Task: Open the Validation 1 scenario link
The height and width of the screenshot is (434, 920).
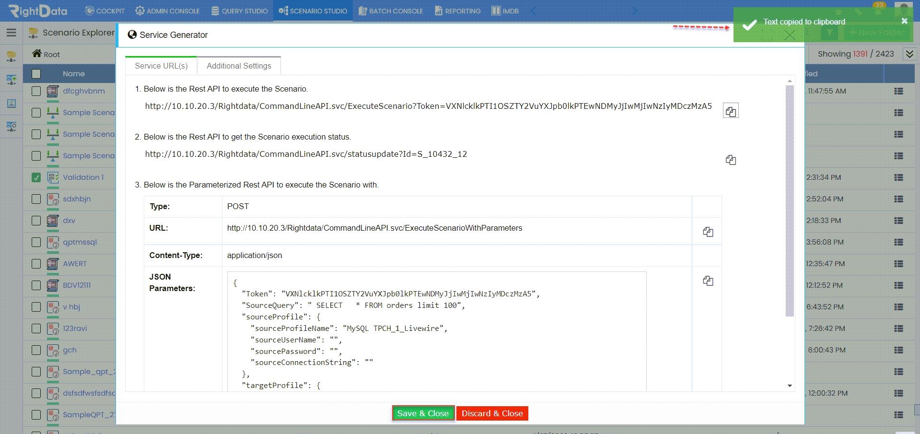Action: click(x=83, y=177)
